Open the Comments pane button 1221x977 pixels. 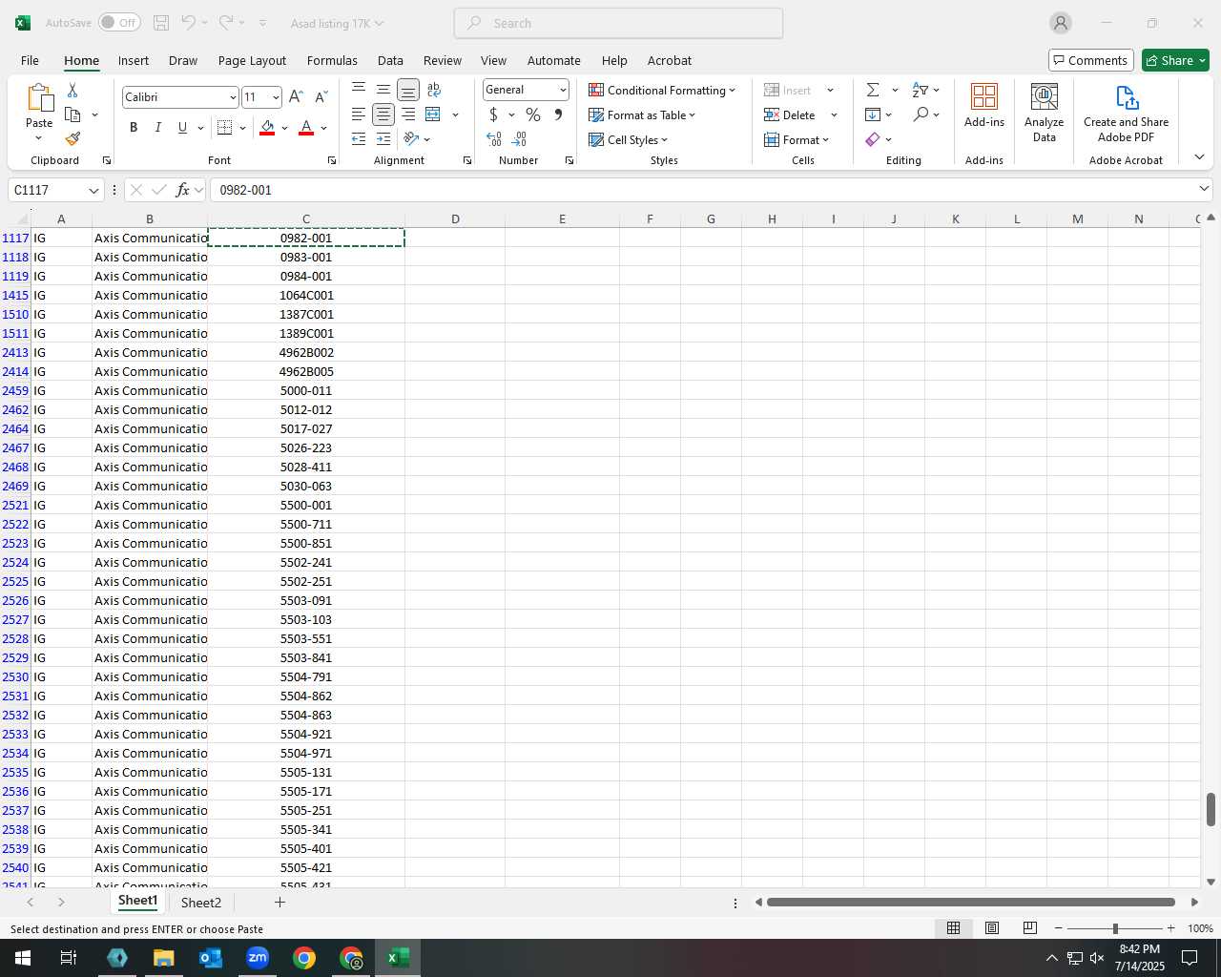[1090, 60]
